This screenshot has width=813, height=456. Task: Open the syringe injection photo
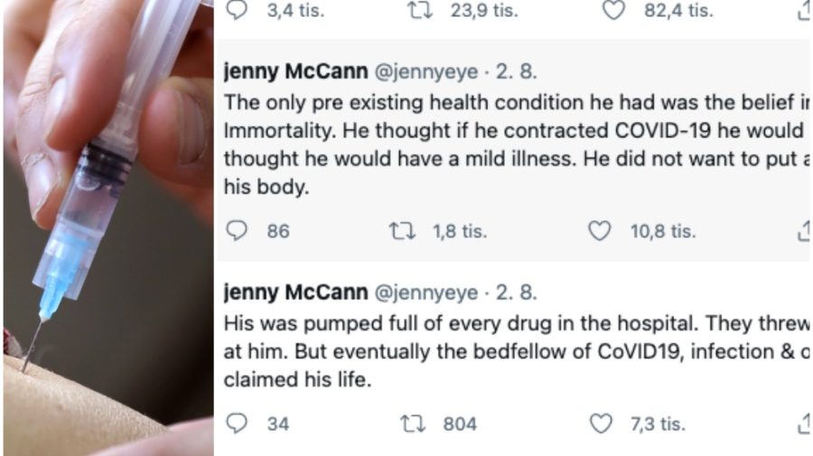tap(107, 228)
